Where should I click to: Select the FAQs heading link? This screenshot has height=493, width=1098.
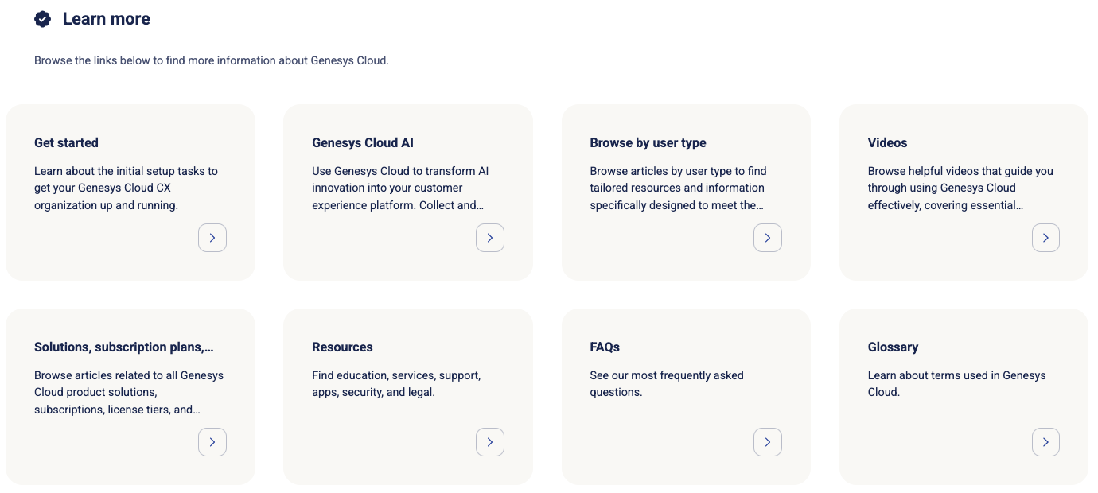tap(605, 347)
